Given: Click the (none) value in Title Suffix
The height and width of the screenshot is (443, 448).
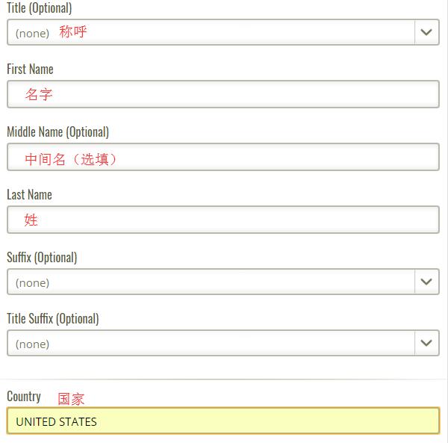Looking at the screenshot, I should [32, 344].
